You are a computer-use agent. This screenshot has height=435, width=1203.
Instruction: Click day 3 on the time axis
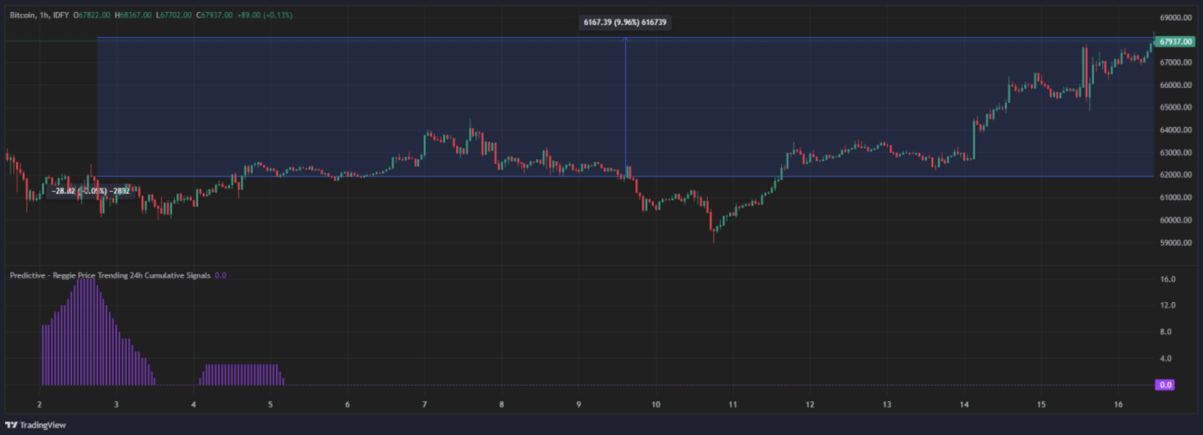point(116,404)
